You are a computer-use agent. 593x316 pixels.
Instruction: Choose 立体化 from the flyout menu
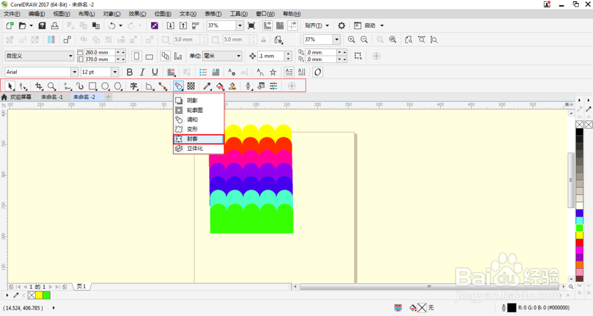199,149
